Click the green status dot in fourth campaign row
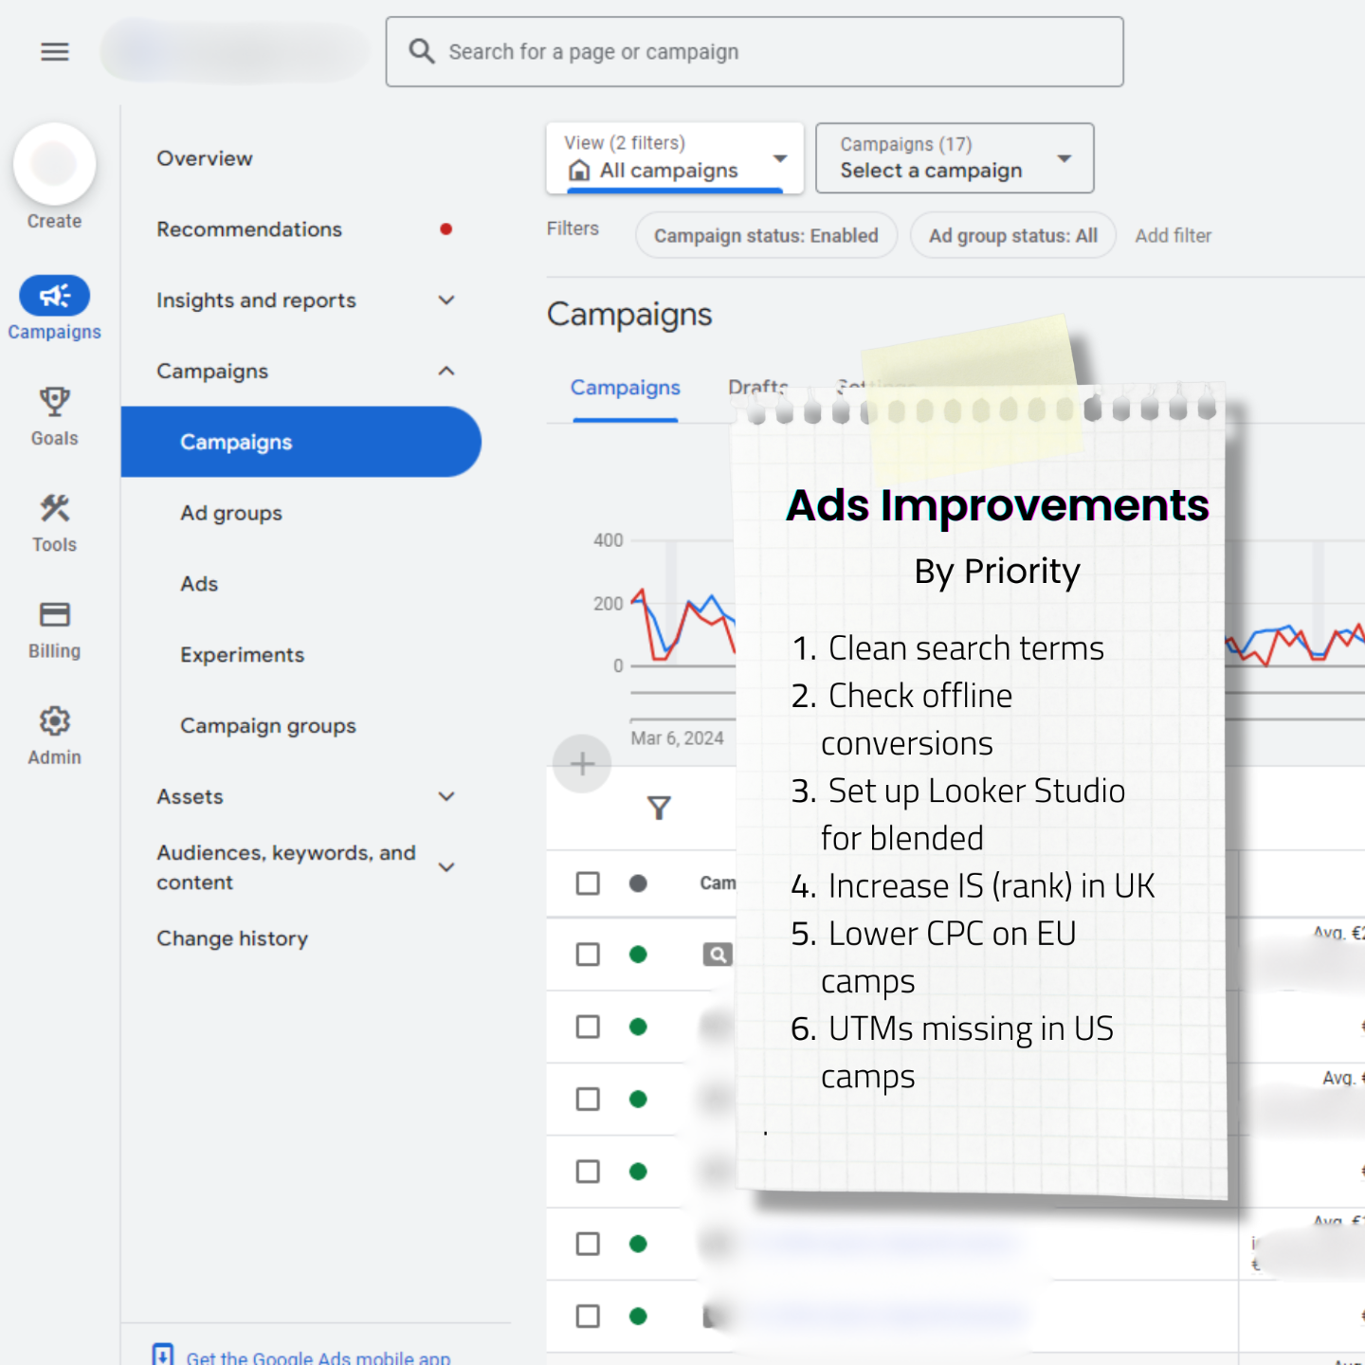The height and width of the screenshot is (1365, 1365). tap(638, 1172)
